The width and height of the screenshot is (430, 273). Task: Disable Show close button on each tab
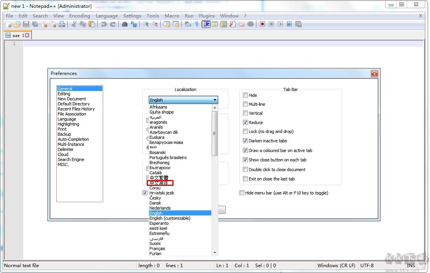coord(245,160)
